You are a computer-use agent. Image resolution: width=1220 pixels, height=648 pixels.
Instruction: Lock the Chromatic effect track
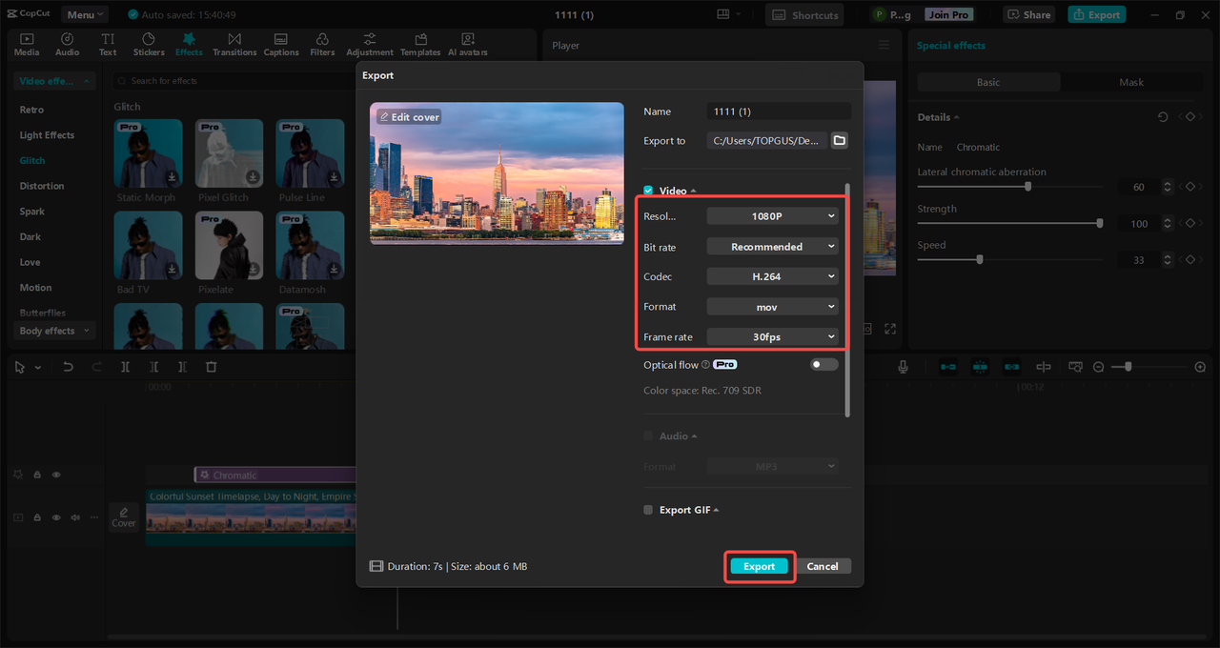coord(37,475)
